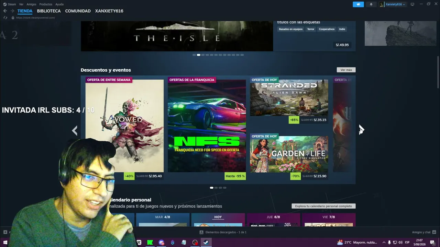
Task: Switch to the BIBLIOTECA tab
Action: tap(49, 11)
